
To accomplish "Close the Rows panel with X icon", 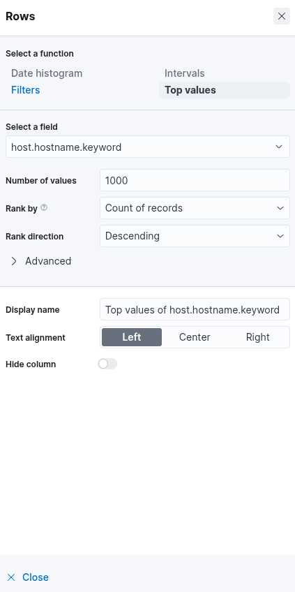I will coord(282,16).
